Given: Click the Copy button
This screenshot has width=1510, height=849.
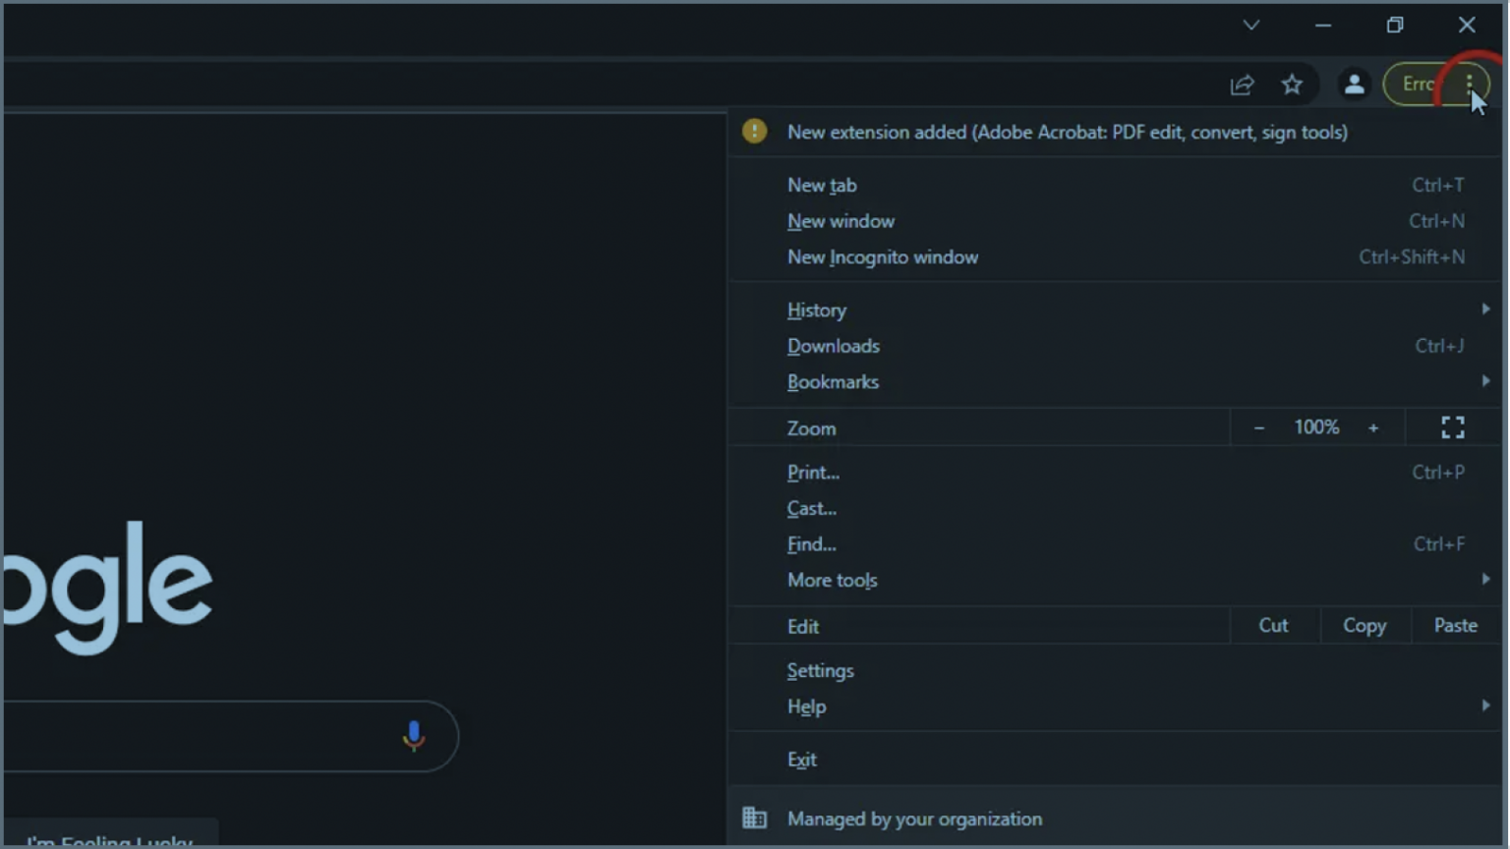Looking at the screenshot, I should pyautogui.click(x=1365, y=626).
